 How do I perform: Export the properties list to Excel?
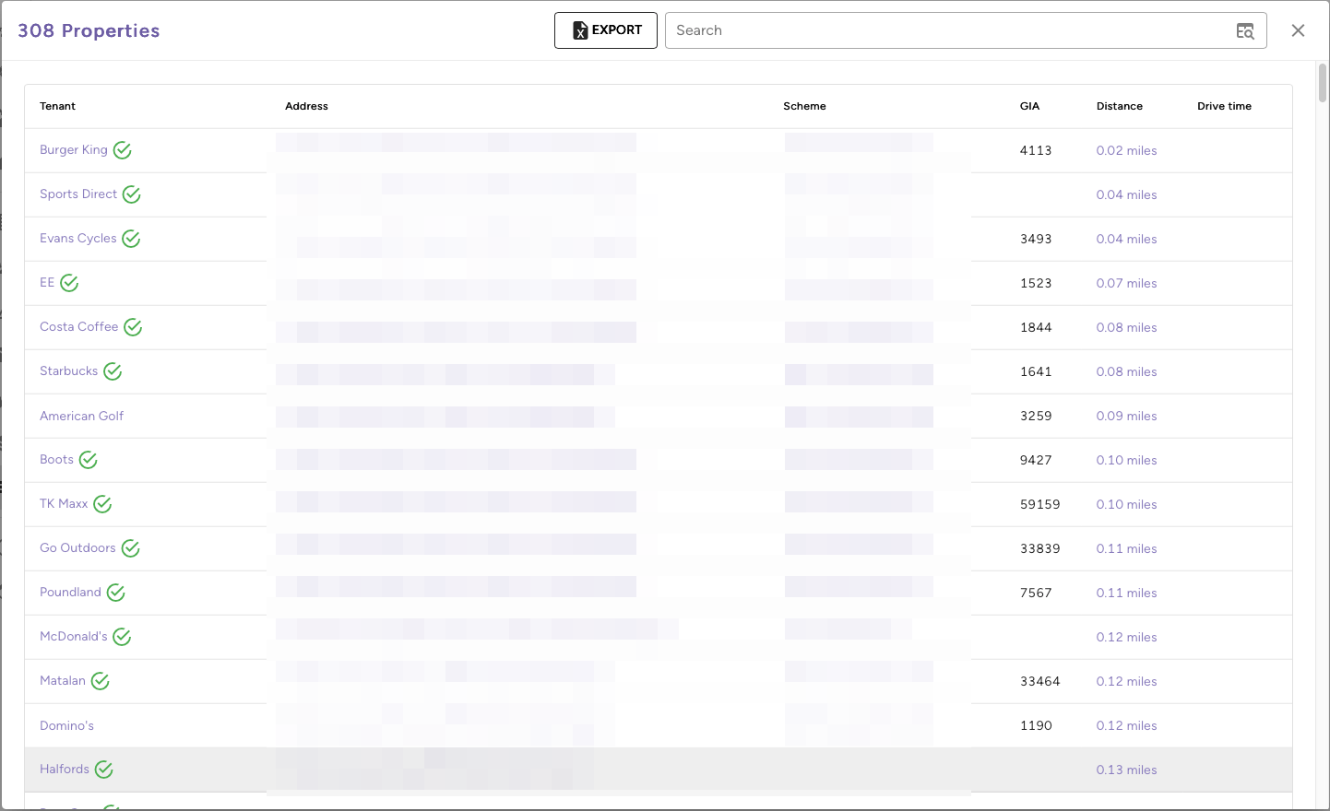(x=605, y=30)
